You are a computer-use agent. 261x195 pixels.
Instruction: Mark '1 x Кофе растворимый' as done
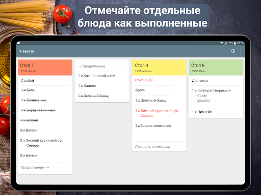coord(211,90)
